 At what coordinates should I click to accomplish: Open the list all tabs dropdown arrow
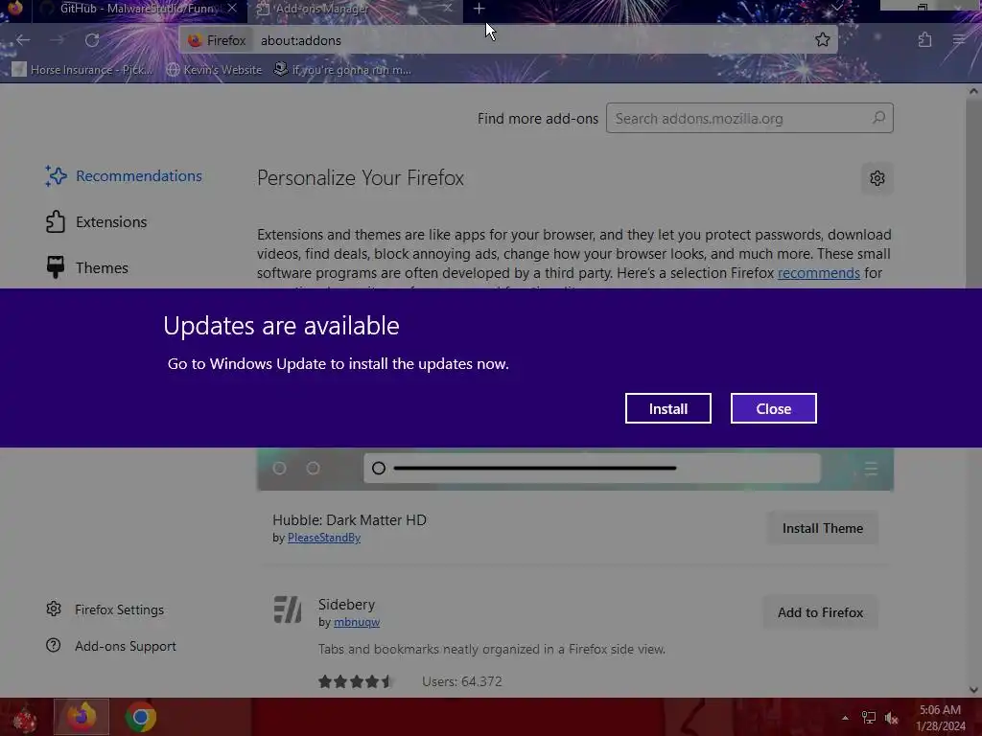[x=837, y=8]
